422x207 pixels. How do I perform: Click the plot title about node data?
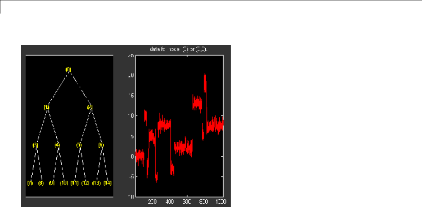(x=179, y=50)
